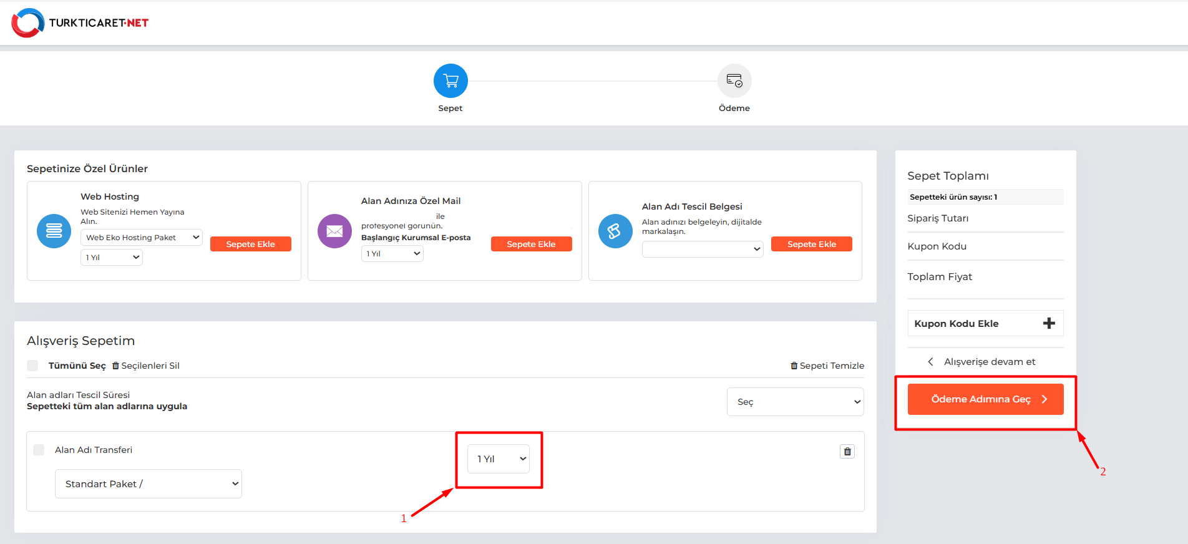The height and width of the screenshot is (544, 1188).
Task: Open the empty Tescil Belgesi dropdown
Action: point(702,250)
